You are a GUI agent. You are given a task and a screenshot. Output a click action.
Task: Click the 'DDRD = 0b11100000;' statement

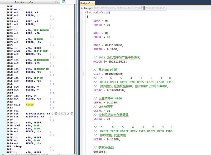108,45
